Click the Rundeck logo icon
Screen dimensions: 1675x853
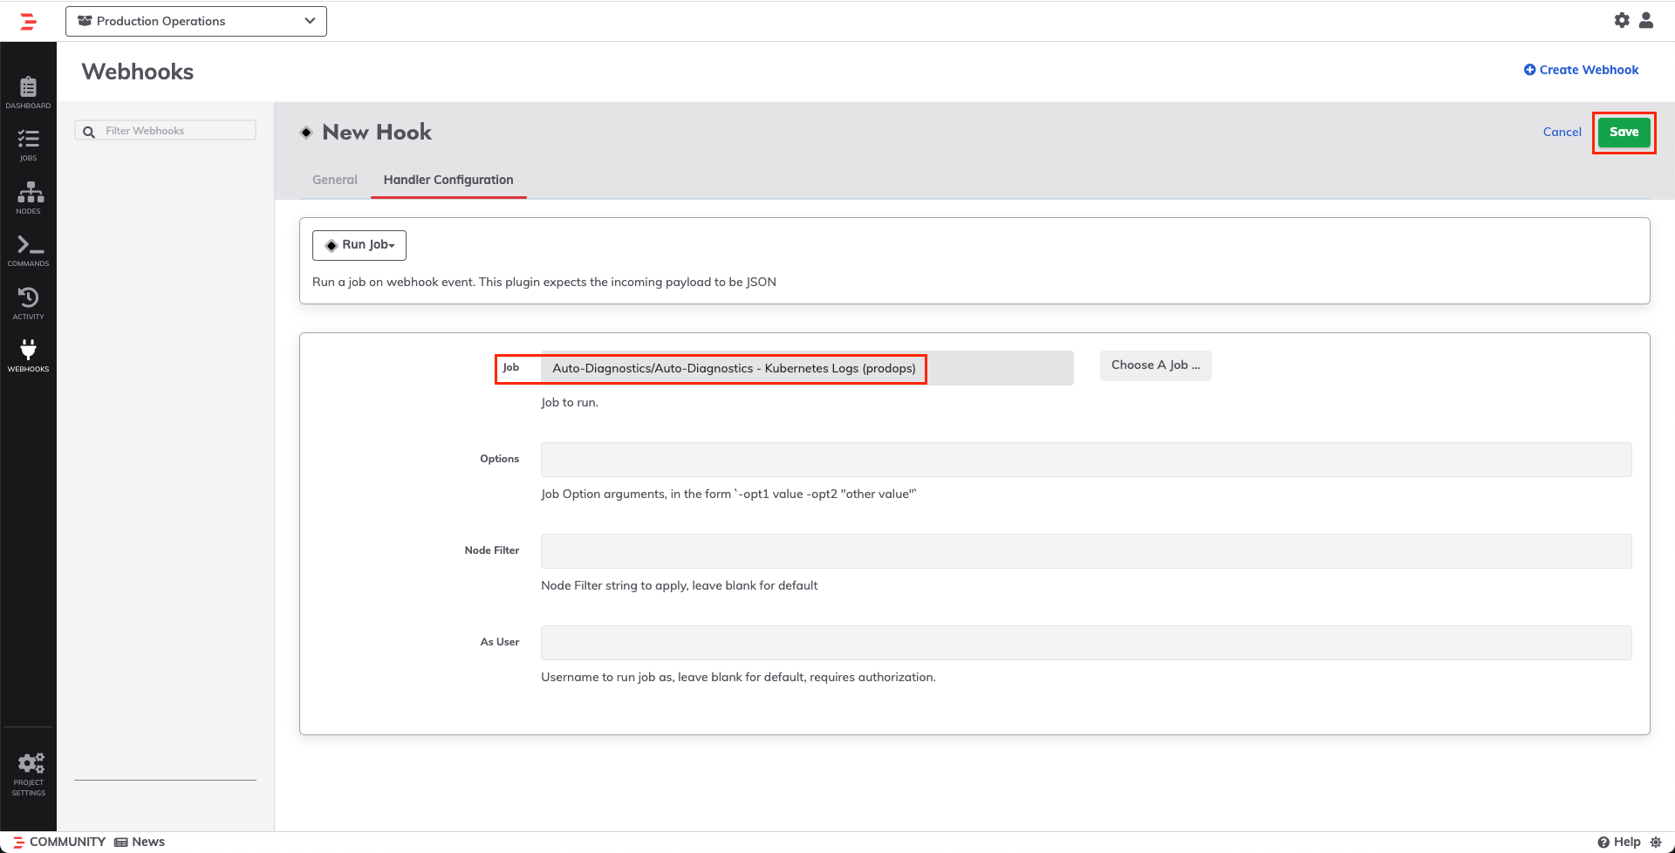[28, 21]
